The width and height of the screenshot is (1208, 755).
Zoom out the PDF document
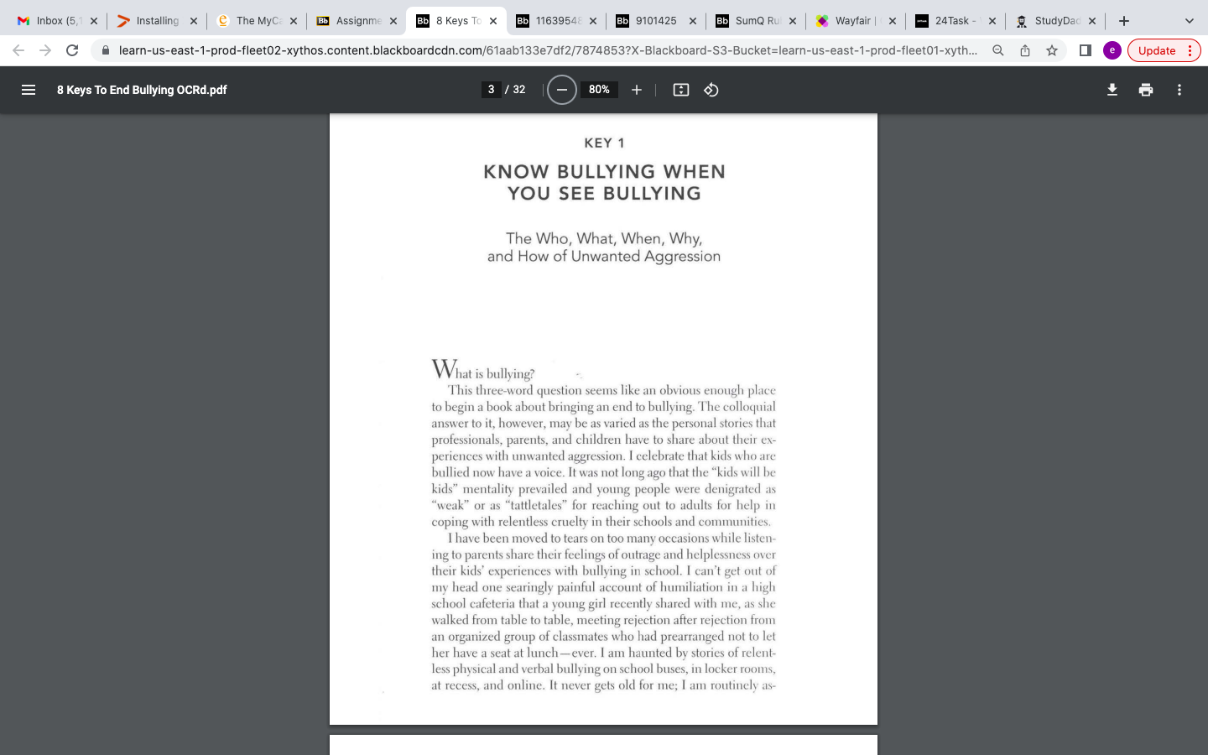coord(562,90)
